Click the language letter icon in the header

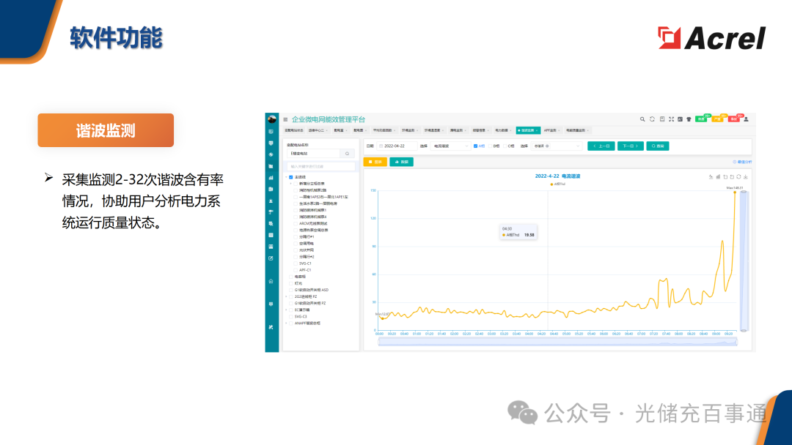[x=680, y=119]
